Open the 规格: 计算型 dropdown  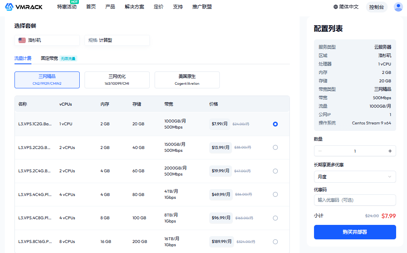(x=117, y=40)
